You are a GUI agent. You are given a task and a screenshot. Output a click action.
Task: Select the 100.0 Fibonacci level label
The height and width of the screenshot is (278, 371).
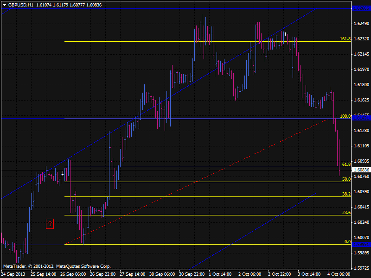click(345, 116)
